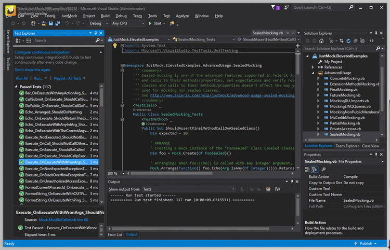Click 'Don't show this again' link
This screenshot has height=250, width=390.
pyautogui.click(x=32, y=70)
